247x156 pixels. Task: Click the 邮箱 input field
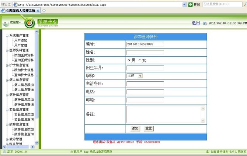click(x=145, y=100)
